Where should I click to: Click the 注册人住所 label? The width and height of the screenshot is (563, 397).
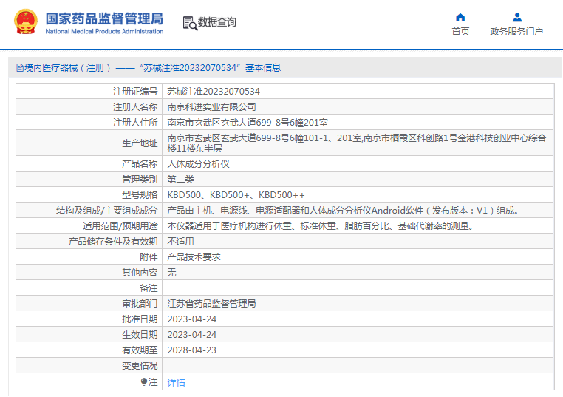point(135,123)
